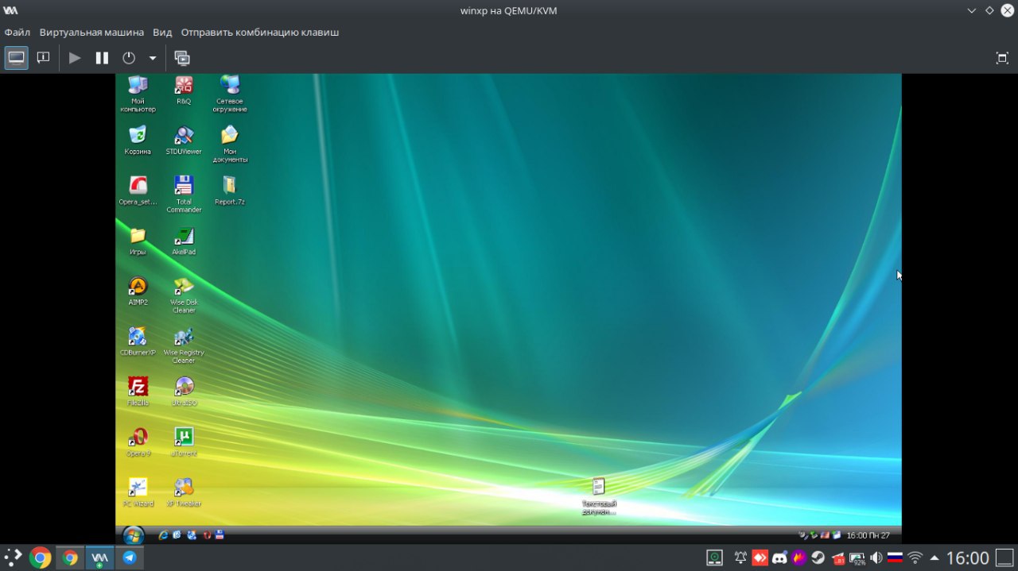Image resolution: width=1018 pixels, height=571 pixels.
Task: Open the Wi-Fi network tray icon
Action: [x=915, y=558]
